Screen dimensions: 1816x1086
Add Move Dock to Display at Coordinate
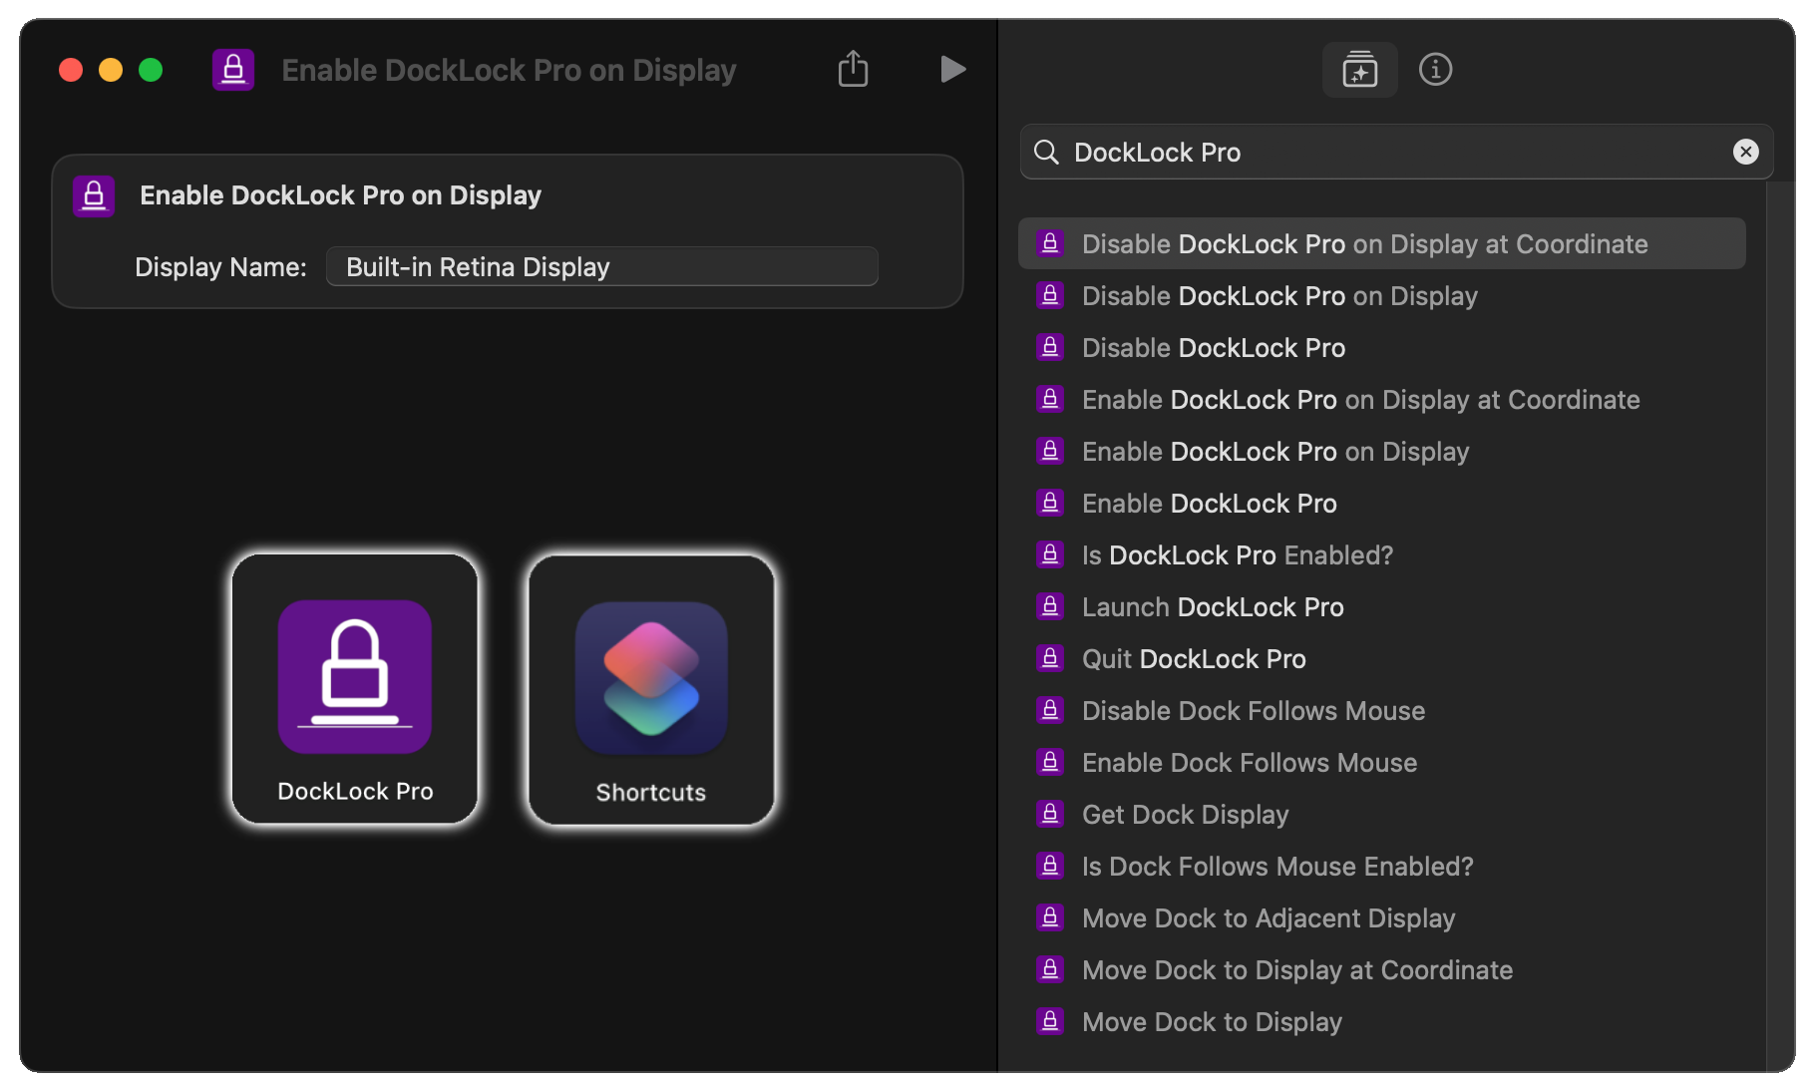(x=1381, y=969)
